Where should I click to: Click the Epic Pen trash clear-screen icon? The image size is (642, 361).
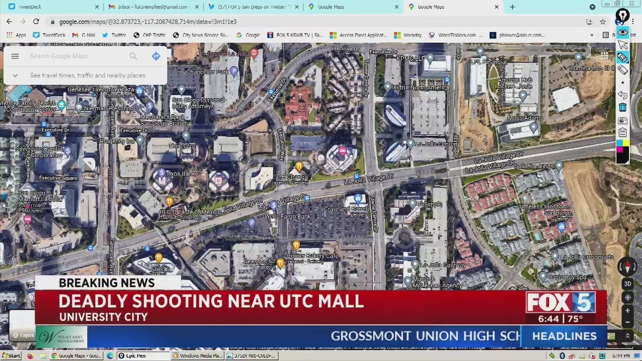tap(622, 107)
